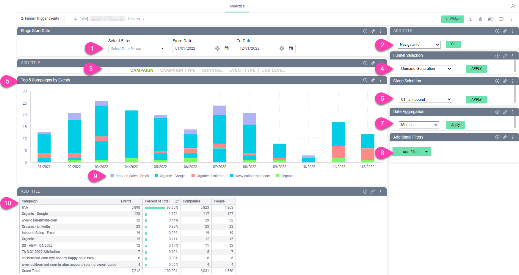Switch to the Analytics tab
Screen dimensions: 519x275
click(237, 6)
